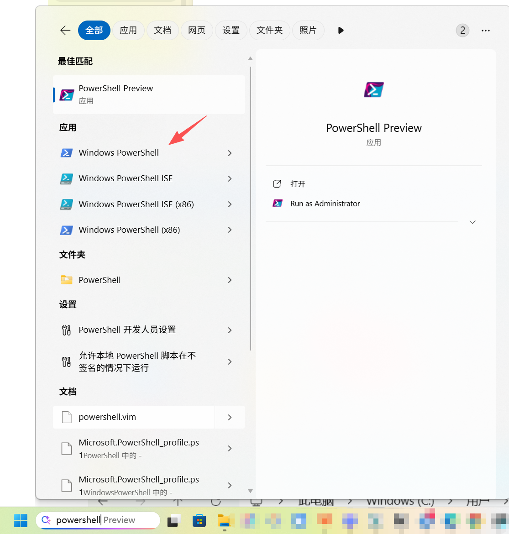Choose Run as Administrator
The image size is (509, 534).
tap(325, 204)
